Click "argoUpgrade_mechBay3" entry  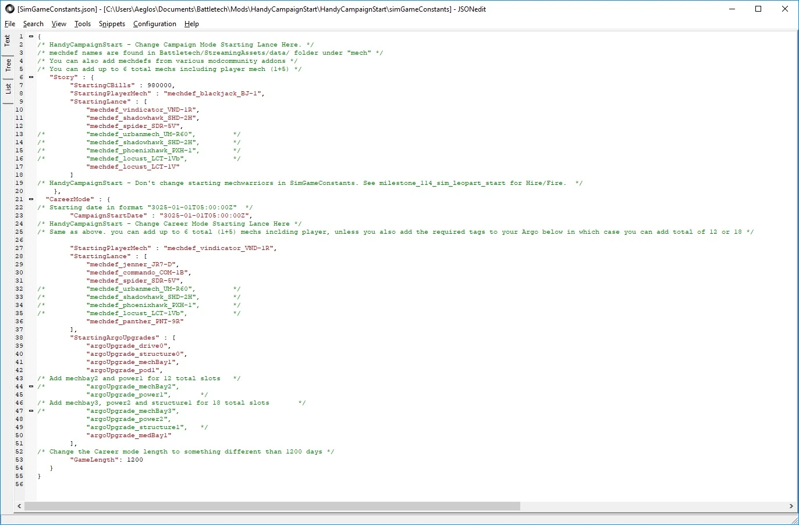tap(131, 410)
